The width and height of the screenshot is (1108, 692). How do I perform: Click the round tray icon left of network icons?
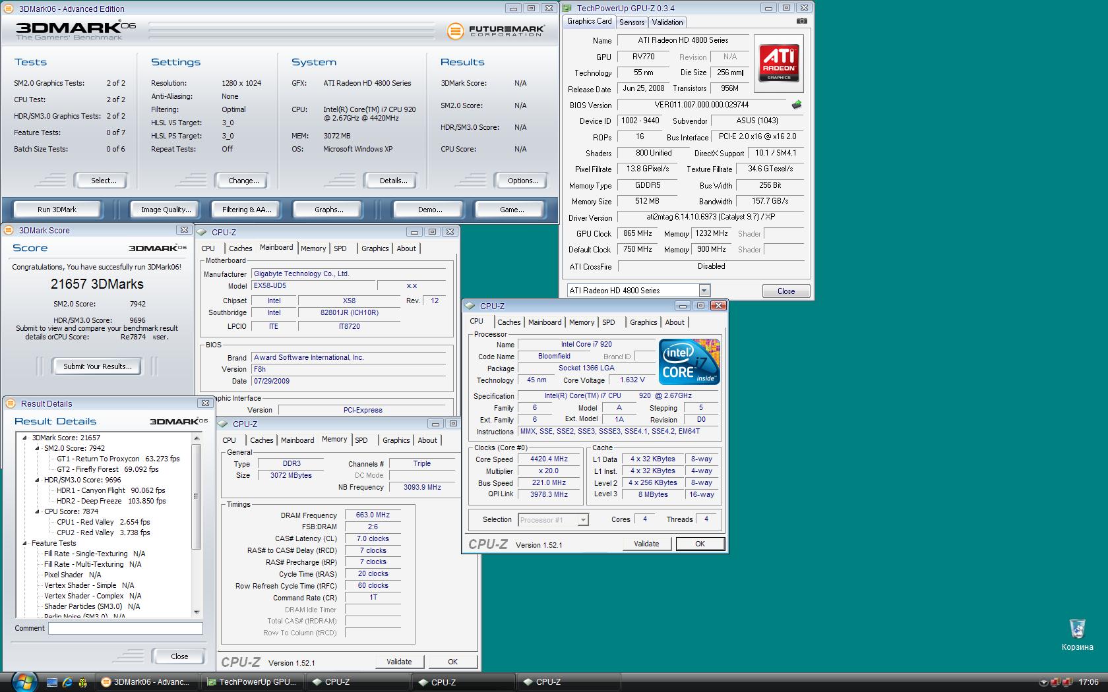click(1044, 682)
